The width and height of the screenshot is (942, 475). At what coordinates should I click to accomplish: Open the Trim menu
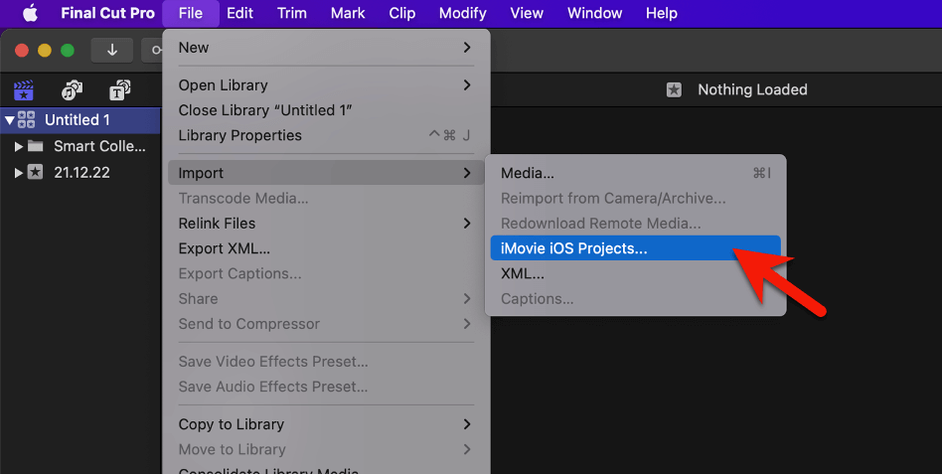point(292,13)
